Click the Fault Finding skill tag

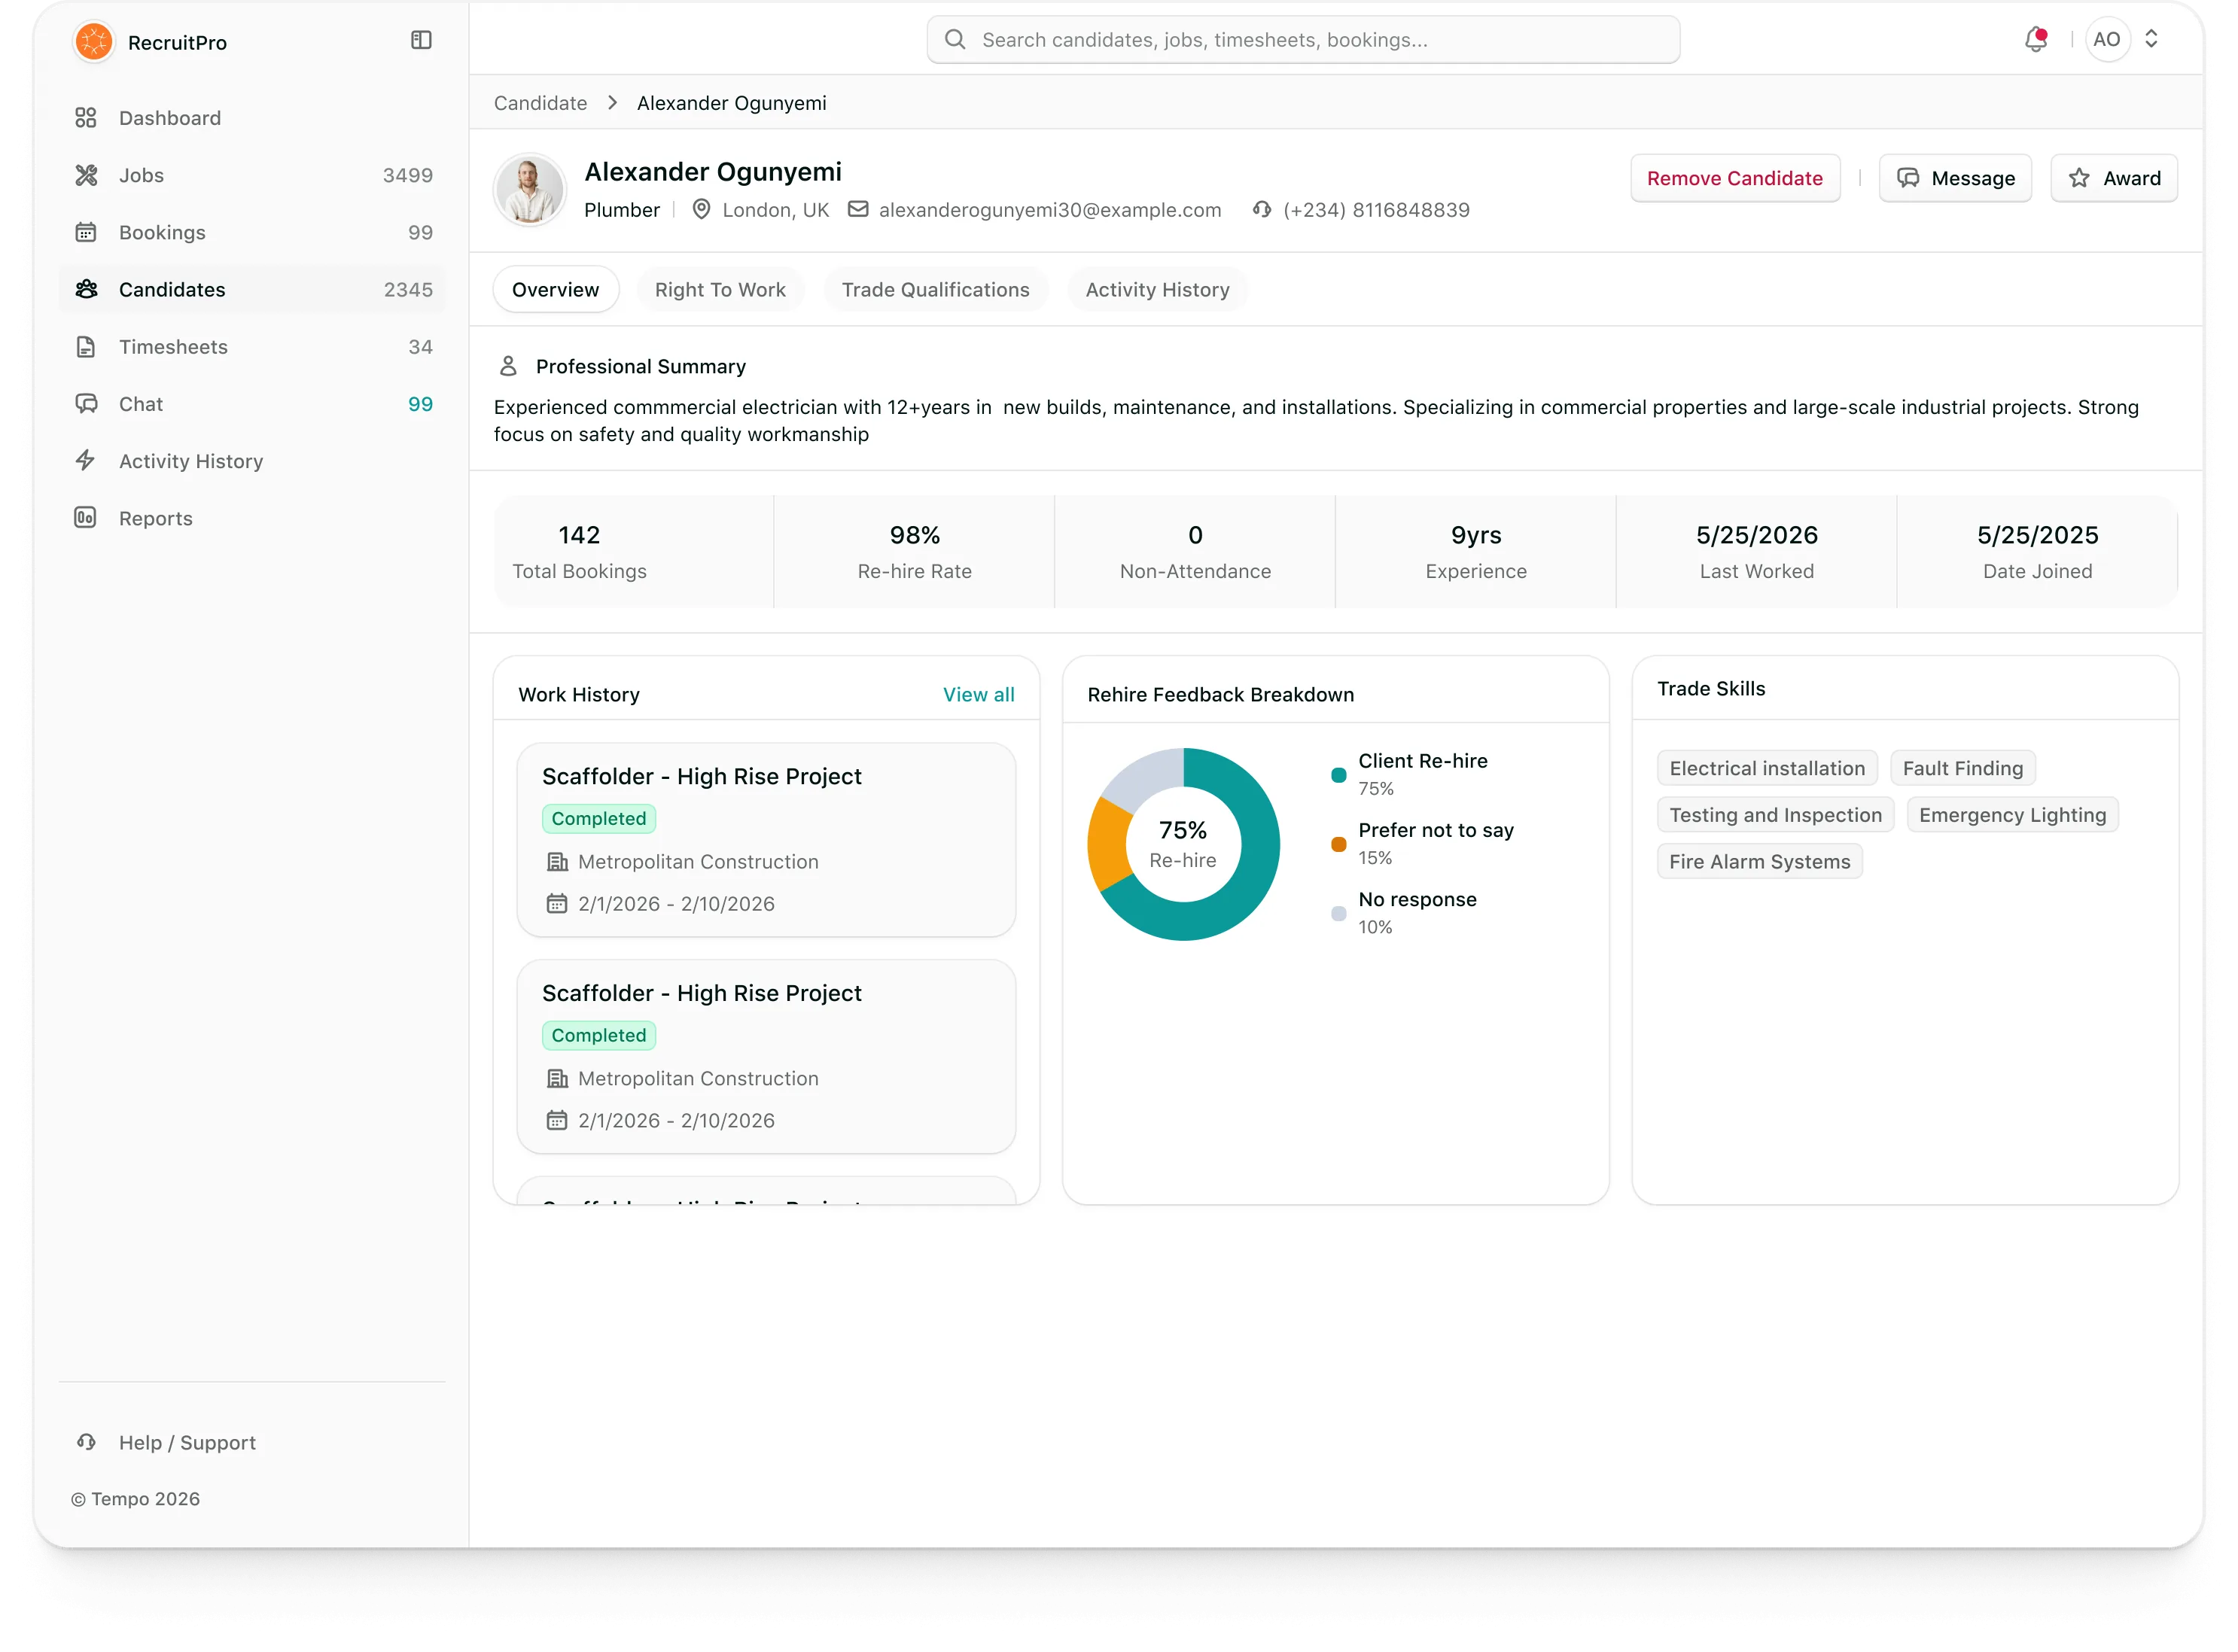pos(1962,768)
